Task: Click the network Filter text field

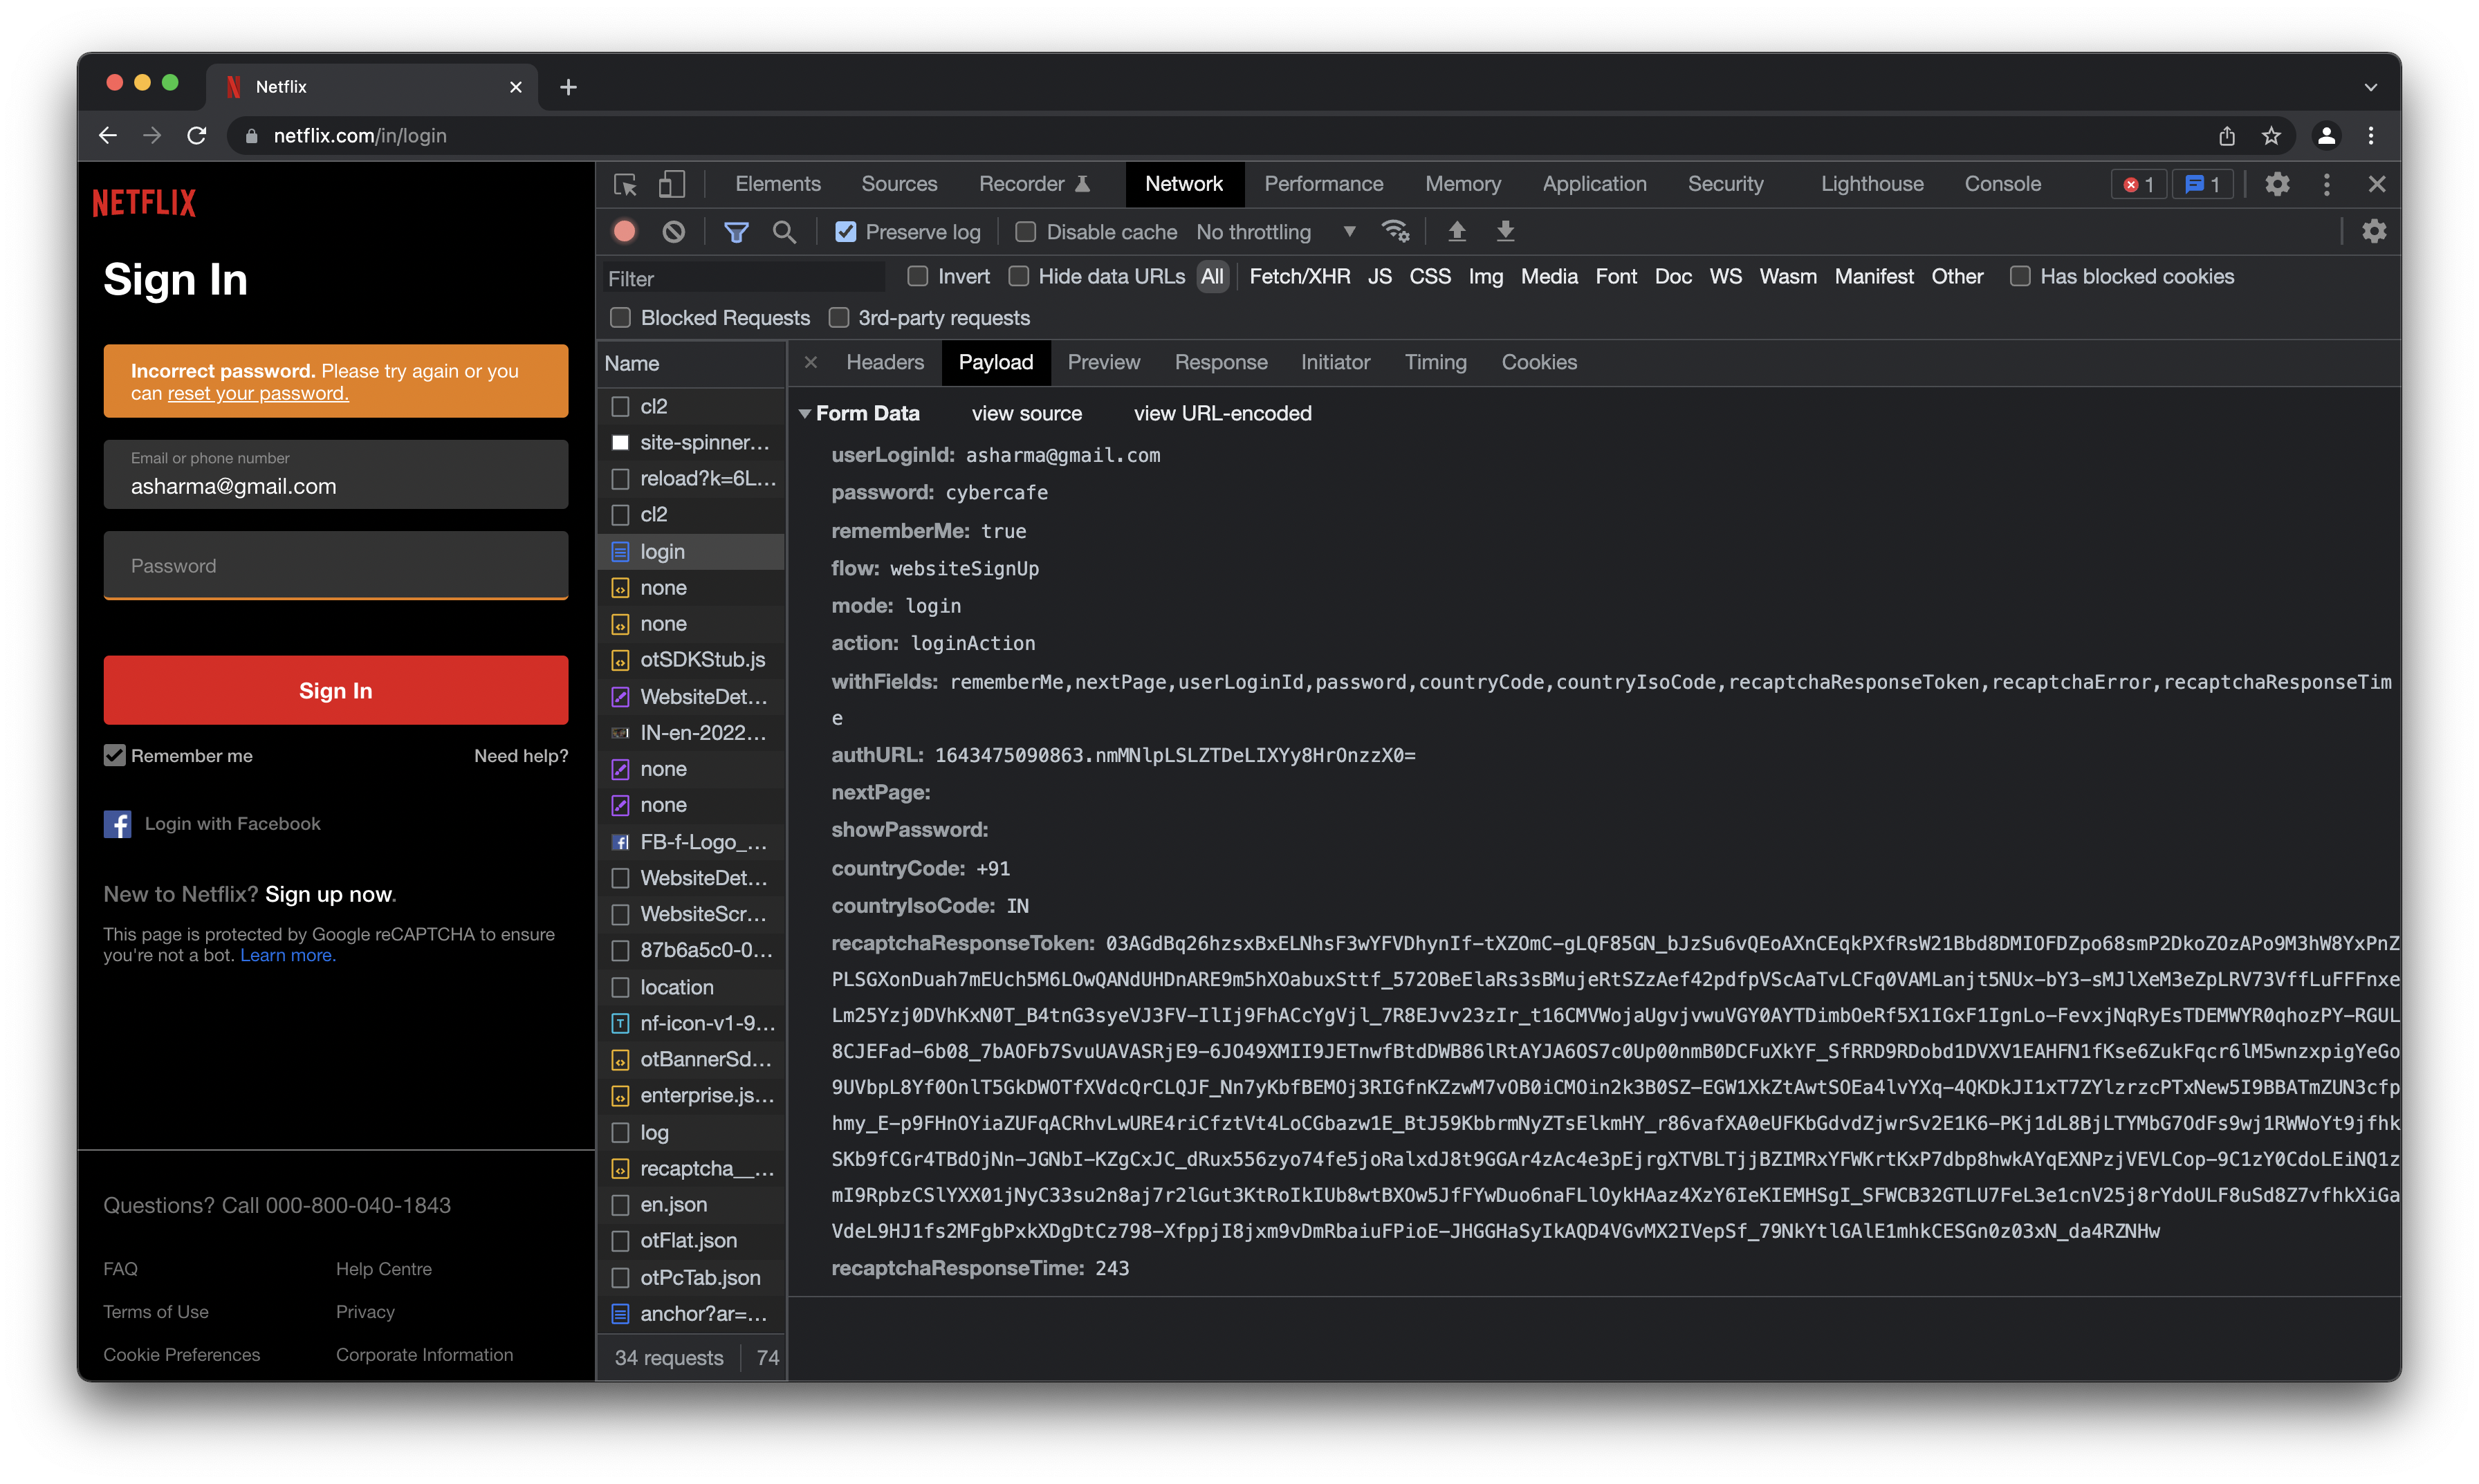Action: pos(744,277)
